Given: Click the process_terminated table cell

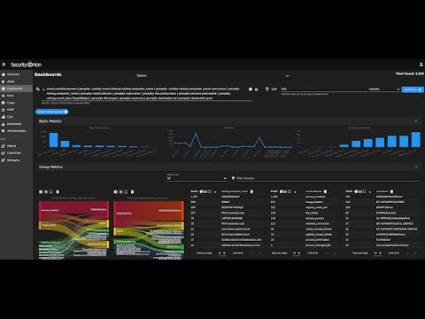Looking at the screenshot, I should 318,240.
